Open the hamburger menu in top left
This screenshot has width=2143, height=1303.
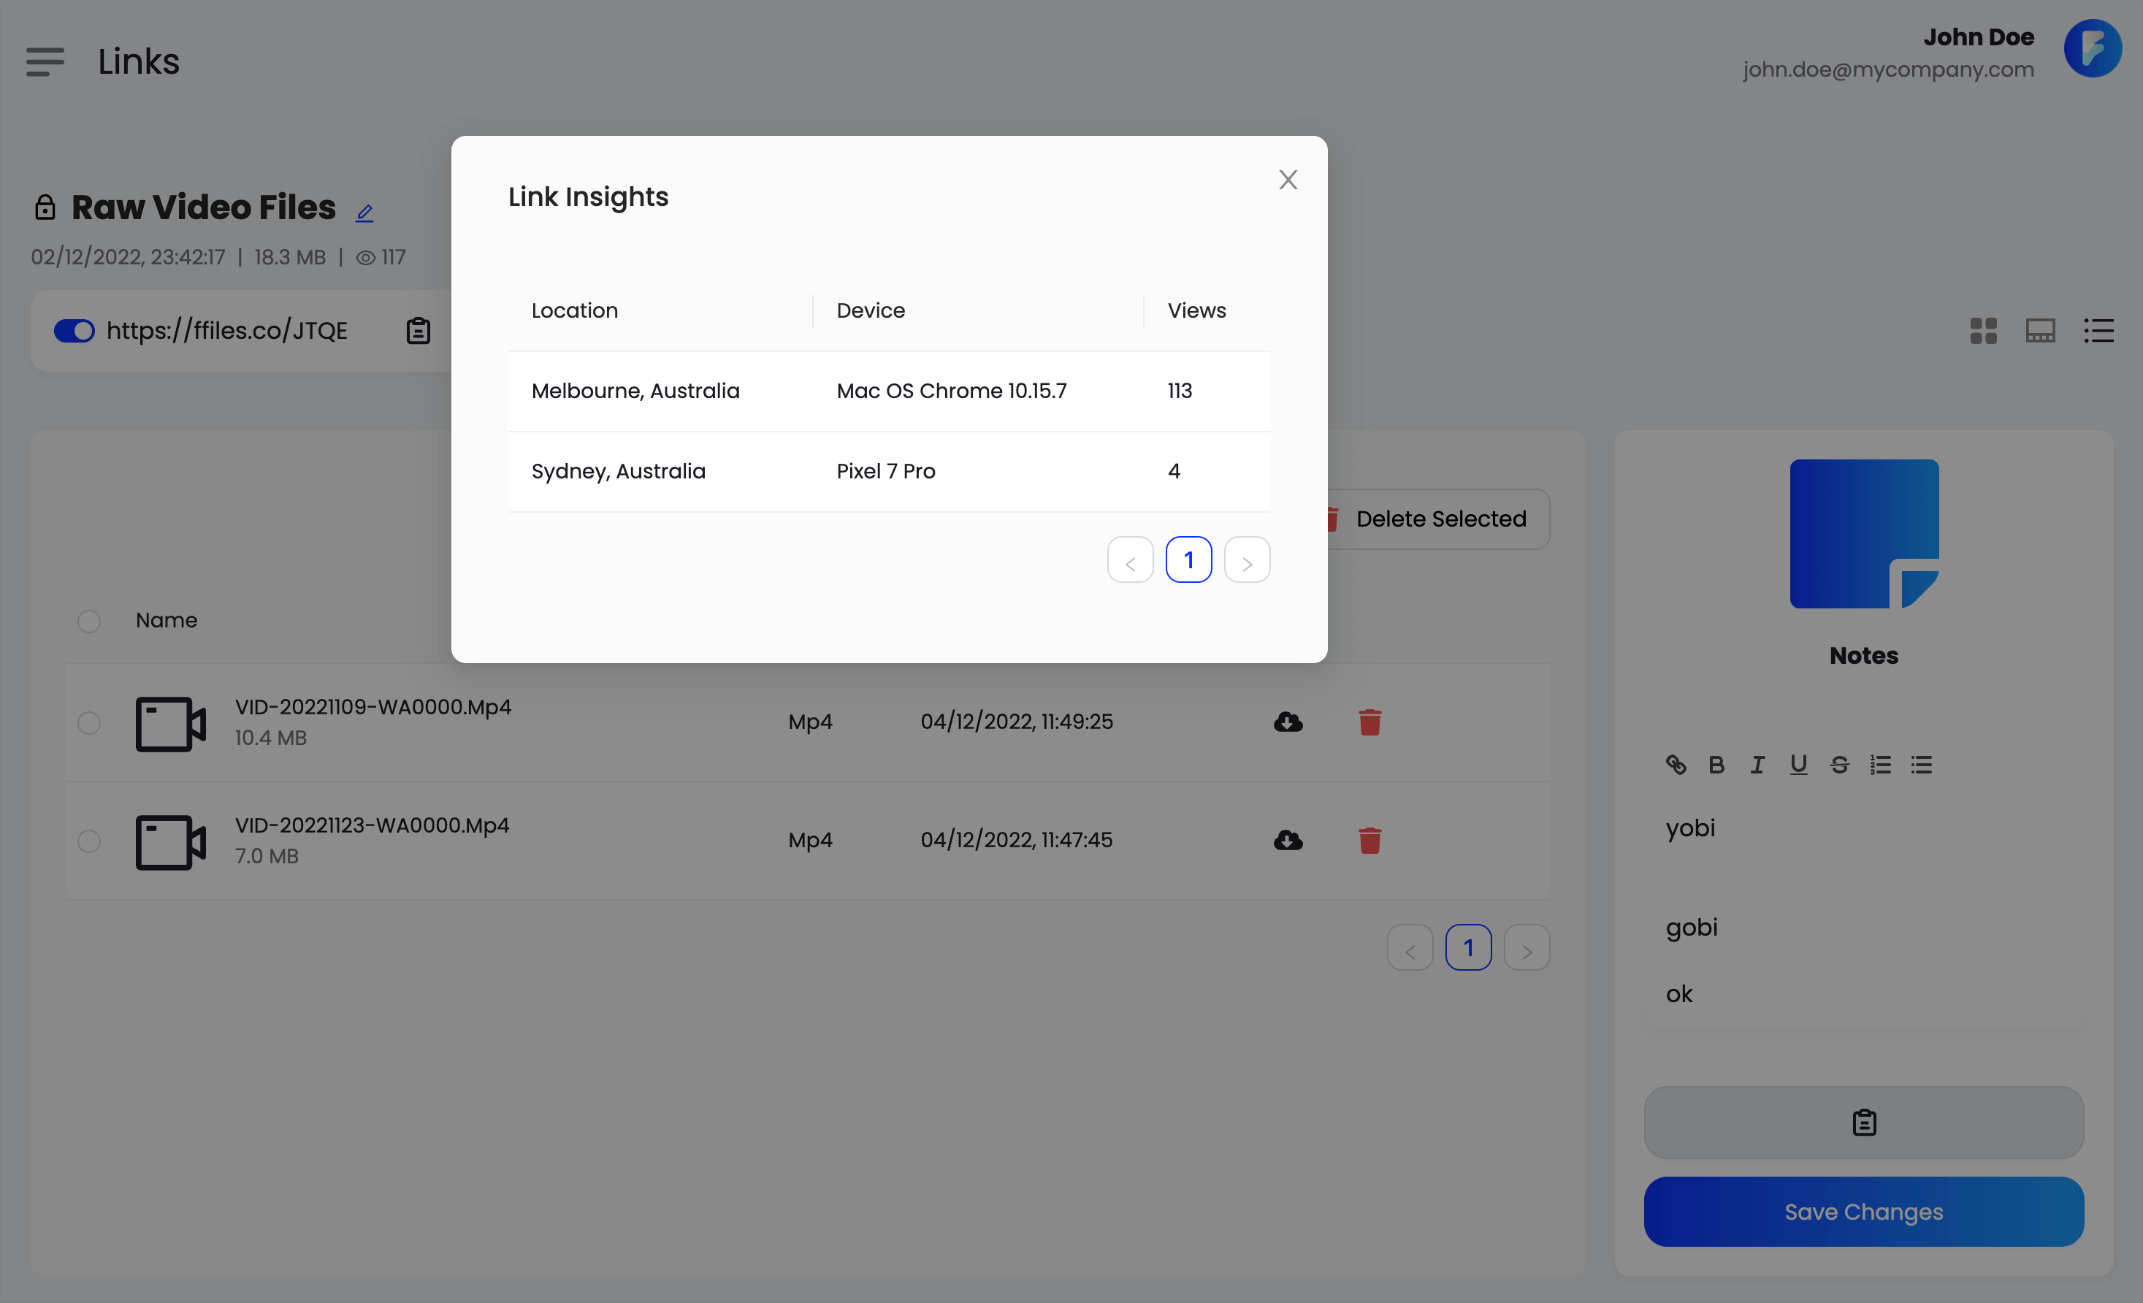tap(46, 61)
